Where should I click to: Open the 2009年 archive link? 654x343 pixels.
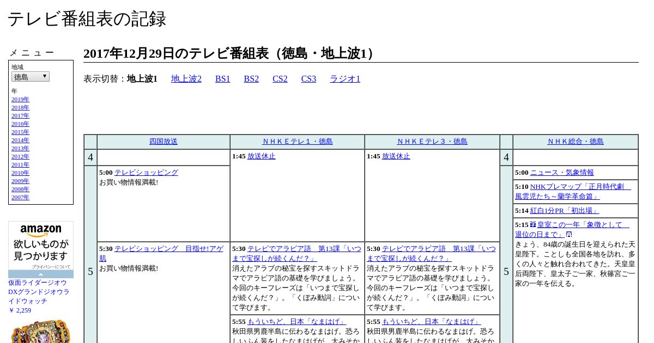pyautogui.click(x=20, y=181)
